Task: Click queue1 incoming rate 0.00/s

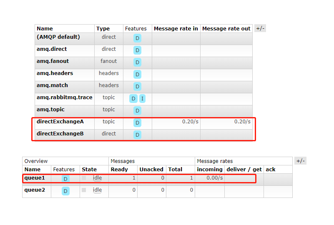Action: point(215,178)
